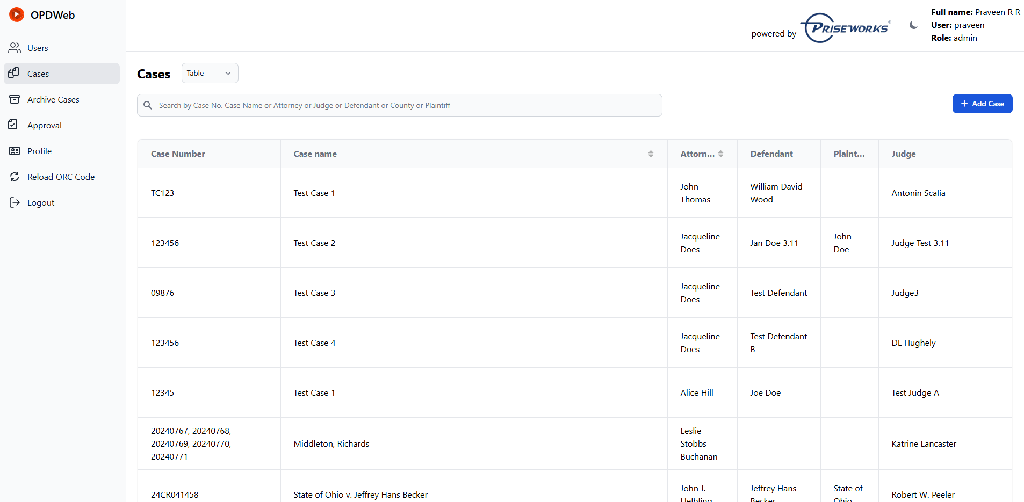
Task: Sort by Case name column arrows
Action: tap(651, 154)
